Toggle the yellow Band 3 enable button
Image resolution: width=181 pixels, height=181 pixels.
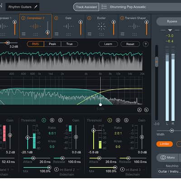point(110,120)
